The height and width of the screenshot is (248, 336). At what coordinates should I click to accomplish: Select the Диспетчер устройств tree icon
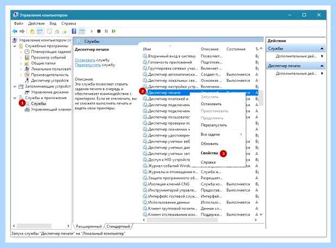27,81
